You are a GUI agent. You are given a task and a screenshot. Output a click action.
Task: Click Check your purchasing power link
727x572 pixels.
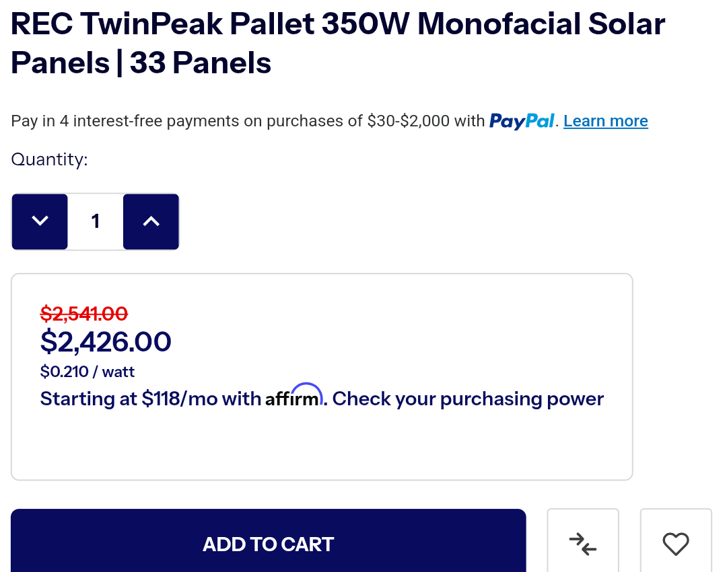(469, 399)
